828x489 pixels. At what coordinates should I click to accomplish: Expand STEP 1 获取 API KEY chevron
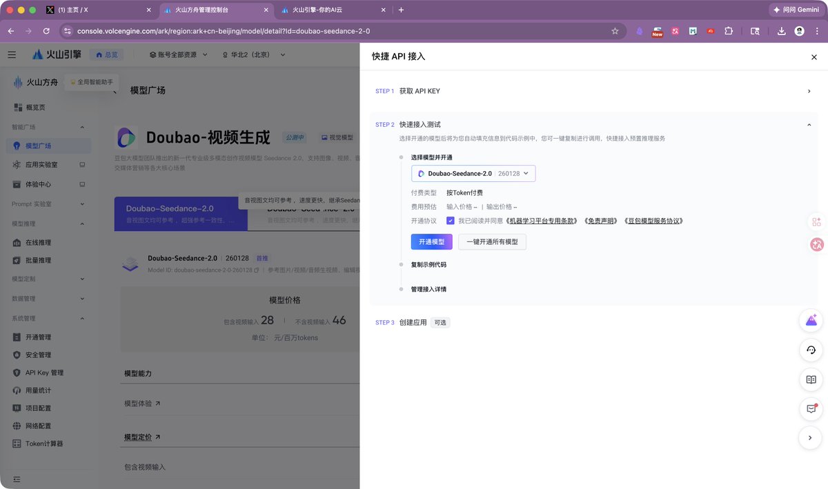tap(809, 91)
